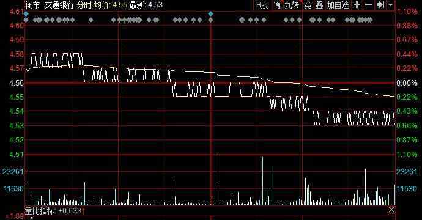Open the toolbar dropdown arrow menu
Image resolution: width=422 pixels, height=220 pixels.
click(x=391, y=5)
